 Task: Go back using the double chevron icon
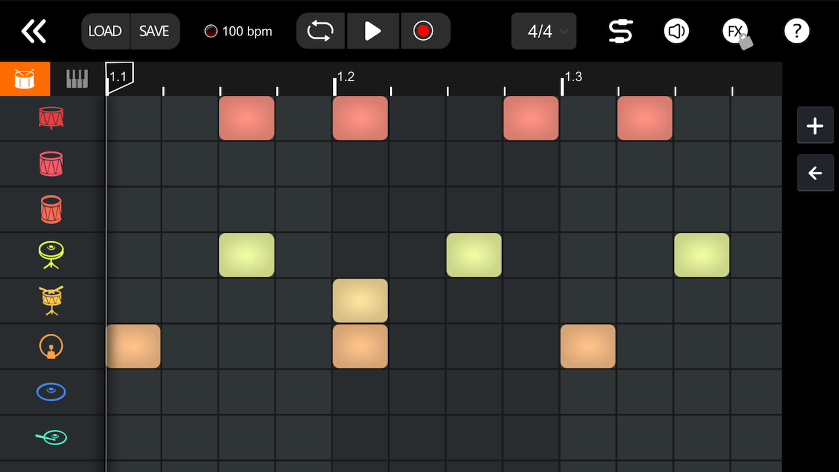click(x=33, y=31)
